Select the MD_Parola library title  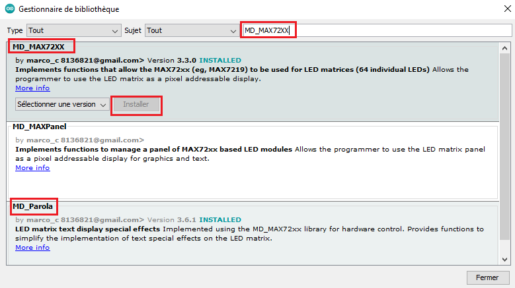[32, 206]
